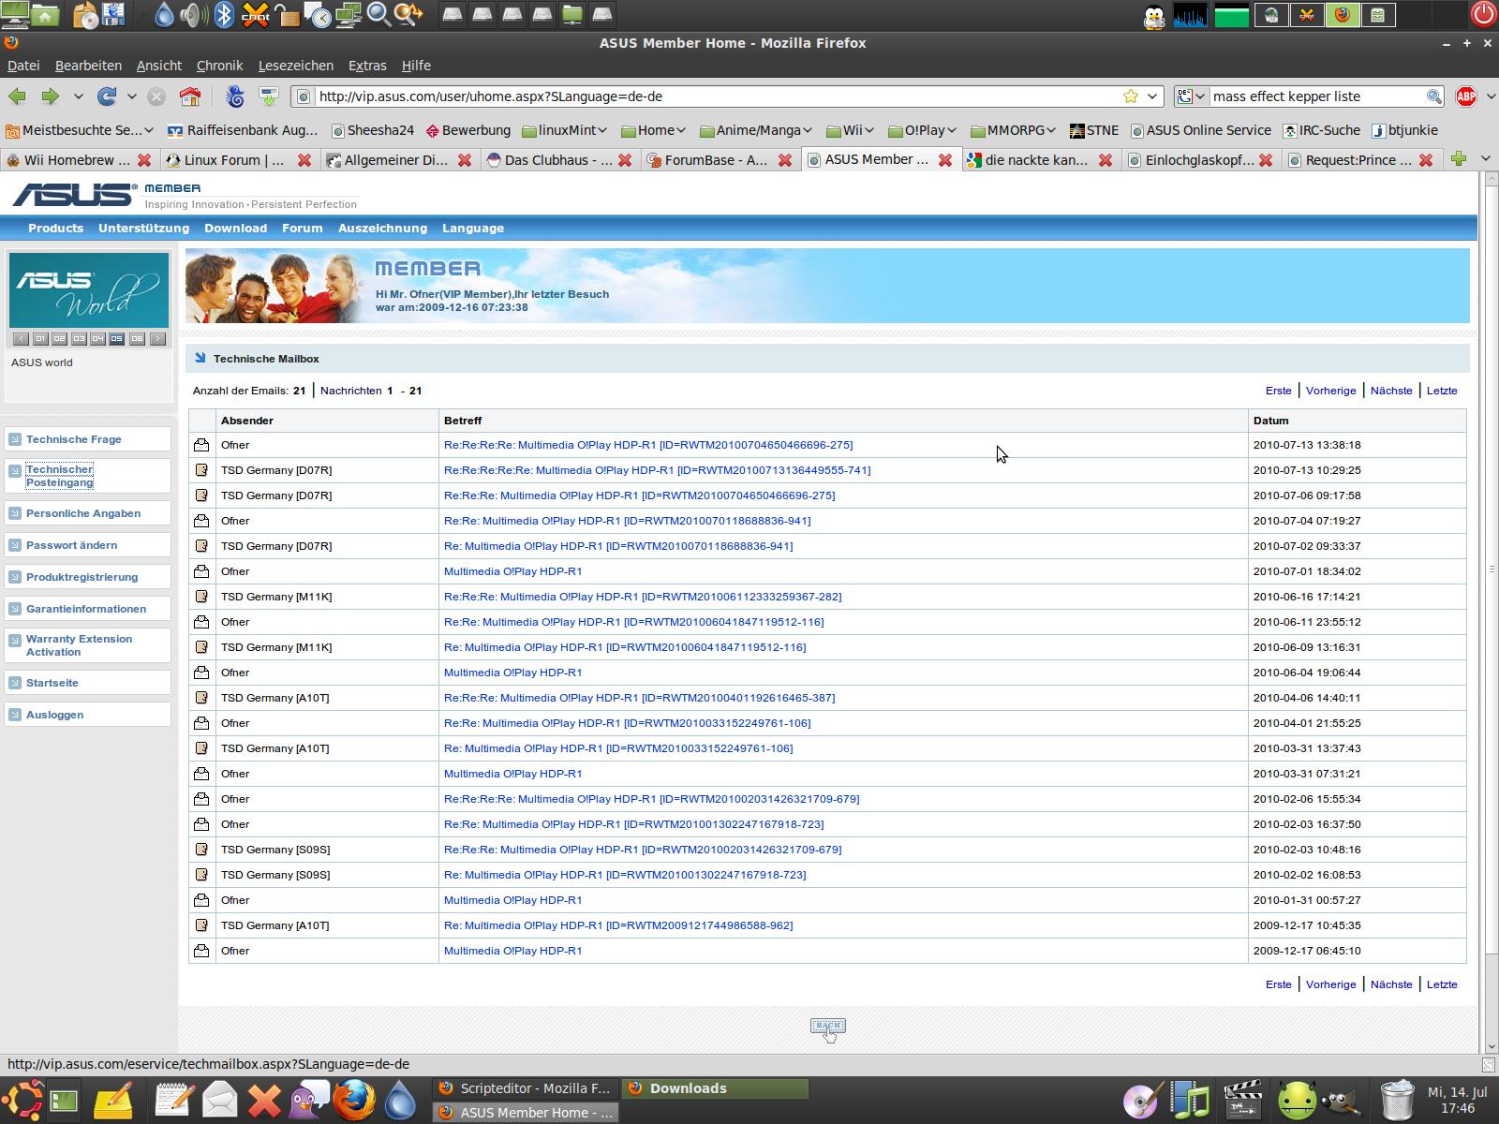Expand the linuxMint bookmarks folder
Image resolution: width=1499 pixels, height=1124 pixels.
[565, 130]
